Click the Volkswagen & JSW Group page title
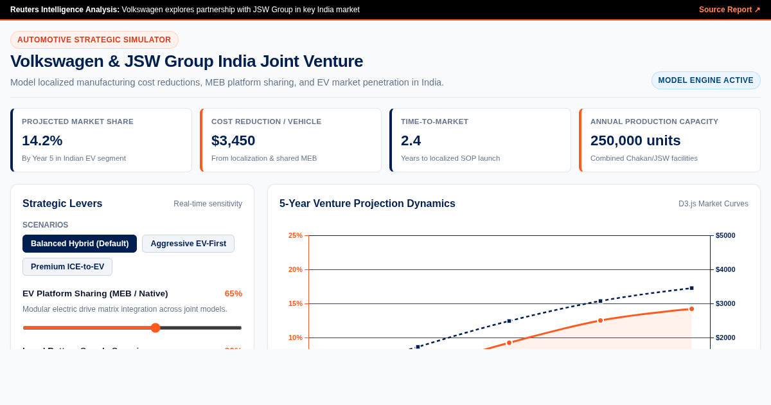Viewport: 771px width, 405px height. click(186, 61)
